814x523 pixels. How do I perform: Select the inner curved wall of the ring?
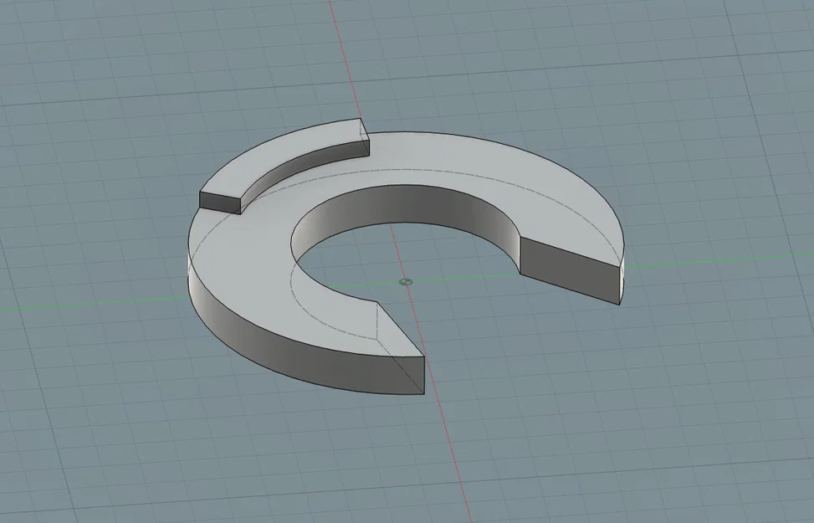coord(405,205)
